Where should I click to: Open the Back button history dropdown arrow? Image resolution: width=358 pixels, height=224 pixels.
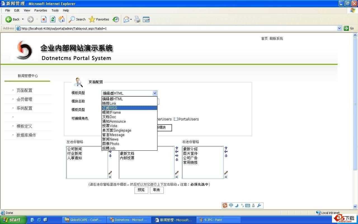(x=23, y=19)
